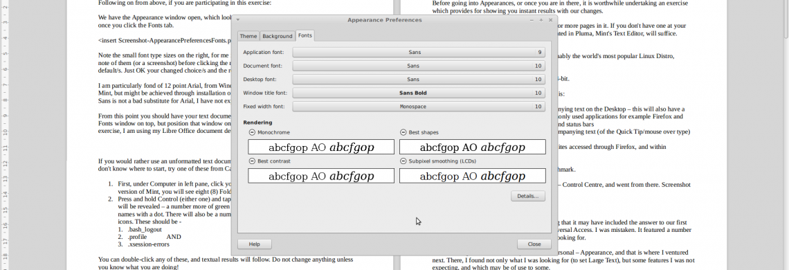Click the 'Window title font:' label
Screen dimensions: 789x270
tap(265, 93)
